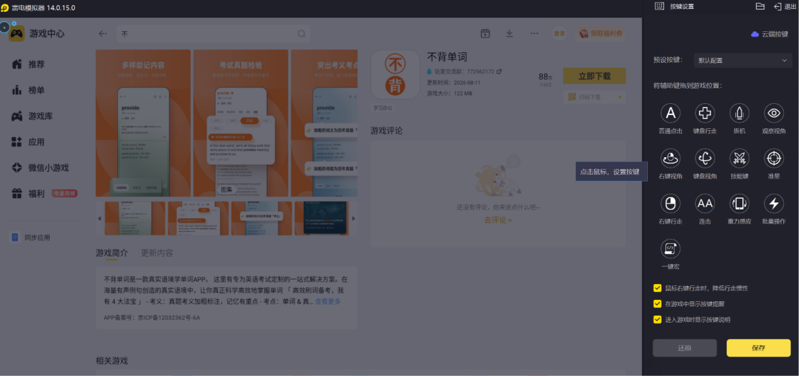Select the 键盘行走 D-pad icon
This screenshot has width=799, height=376.
pos(704,113)
